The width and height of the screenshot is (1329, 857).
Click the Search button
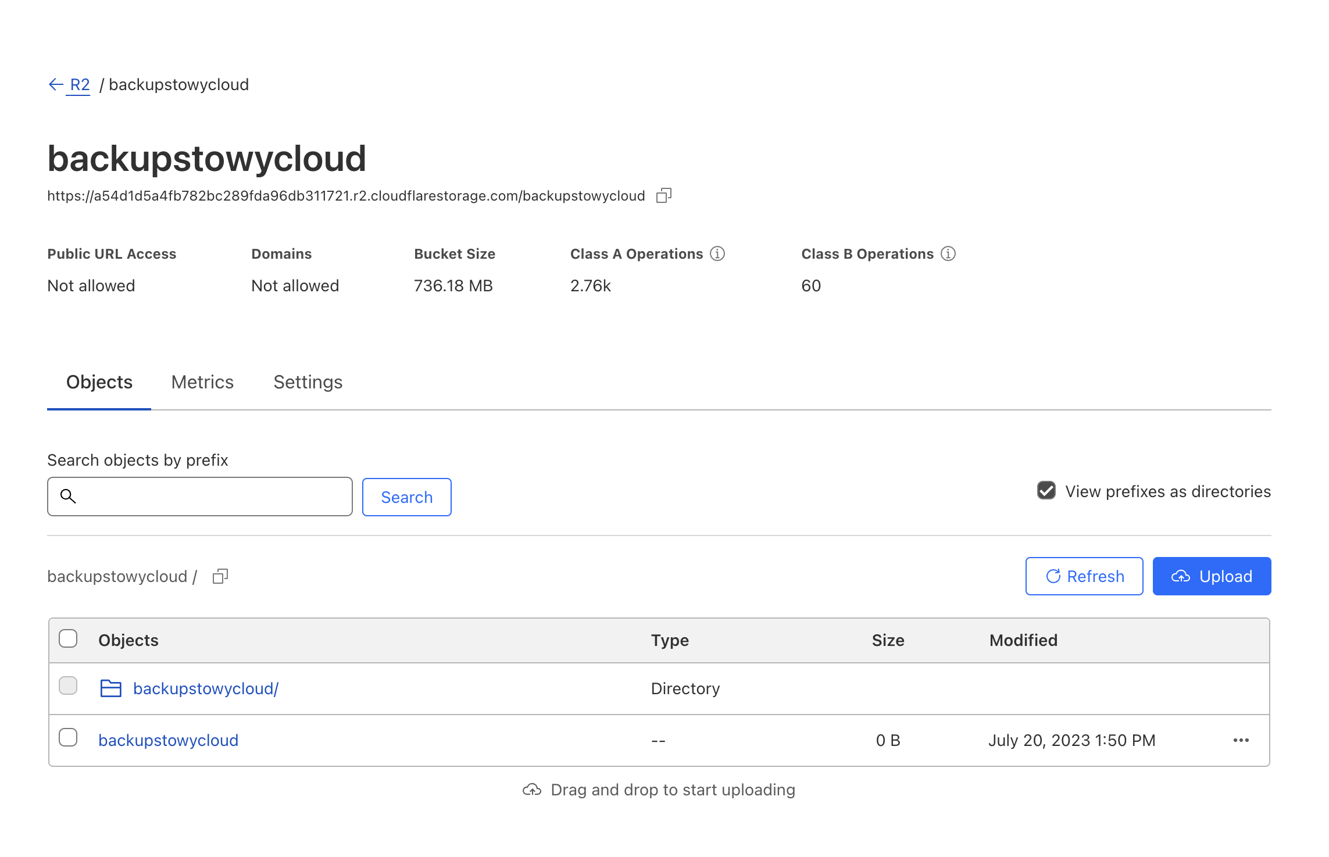point(407,497)
